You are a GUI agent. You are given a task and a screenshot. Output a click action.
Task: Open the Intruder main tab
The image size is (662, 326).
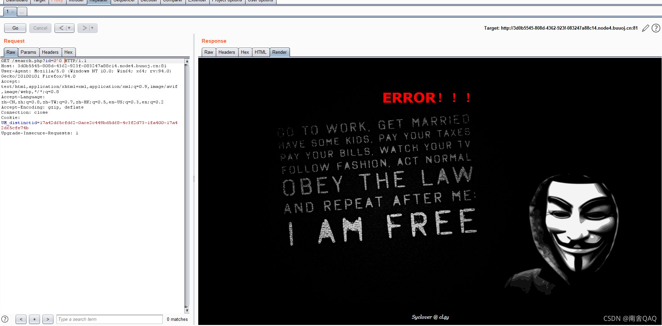76,1
